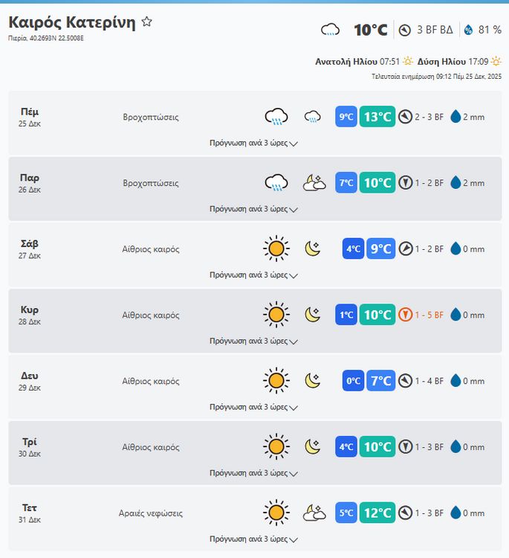
Task: Click the orange wind direction icon for Κυρ 28 Δεκ
Action: tap(405, 315)
